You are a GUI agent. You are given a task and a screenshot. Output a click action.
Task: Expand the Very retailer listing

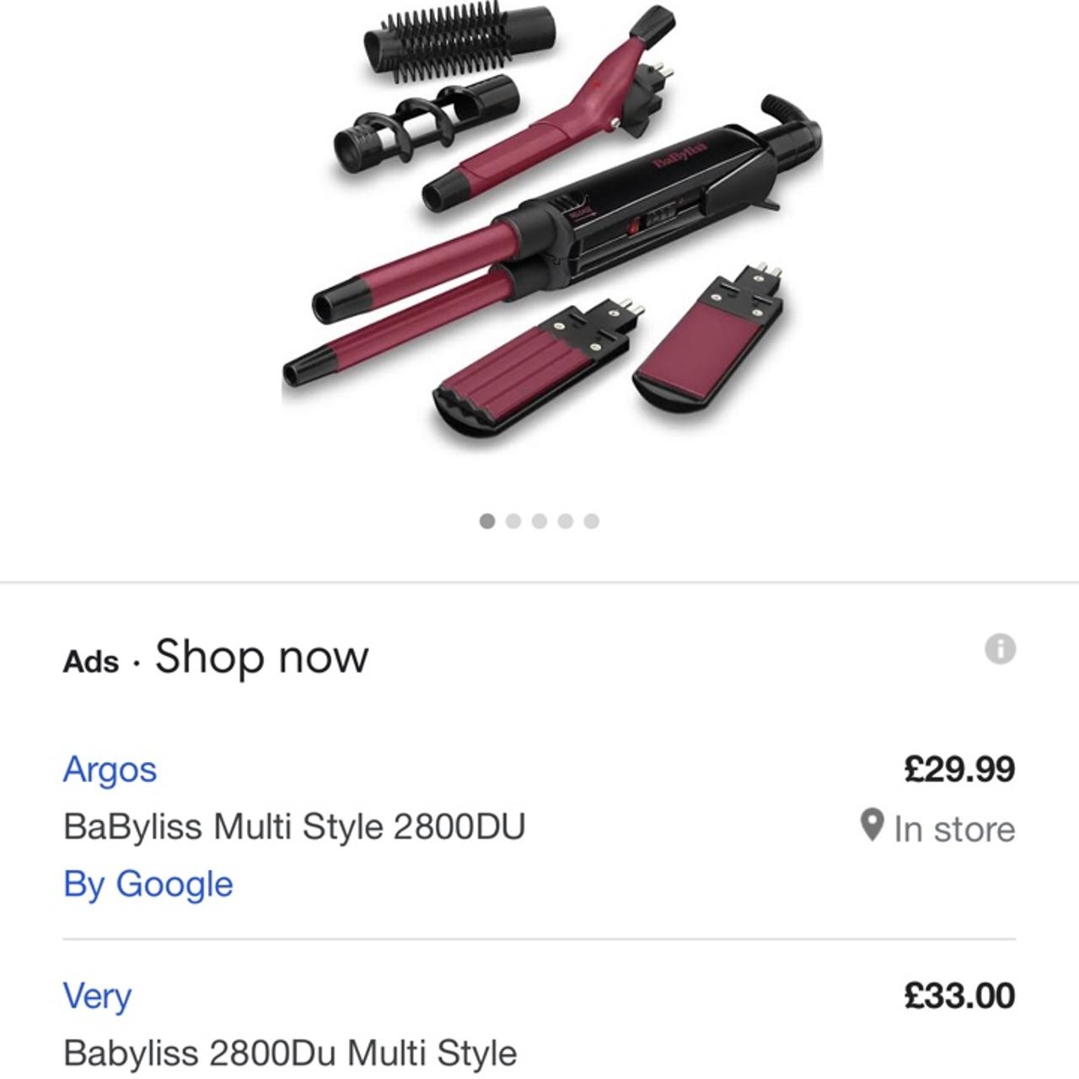point(99,996)
